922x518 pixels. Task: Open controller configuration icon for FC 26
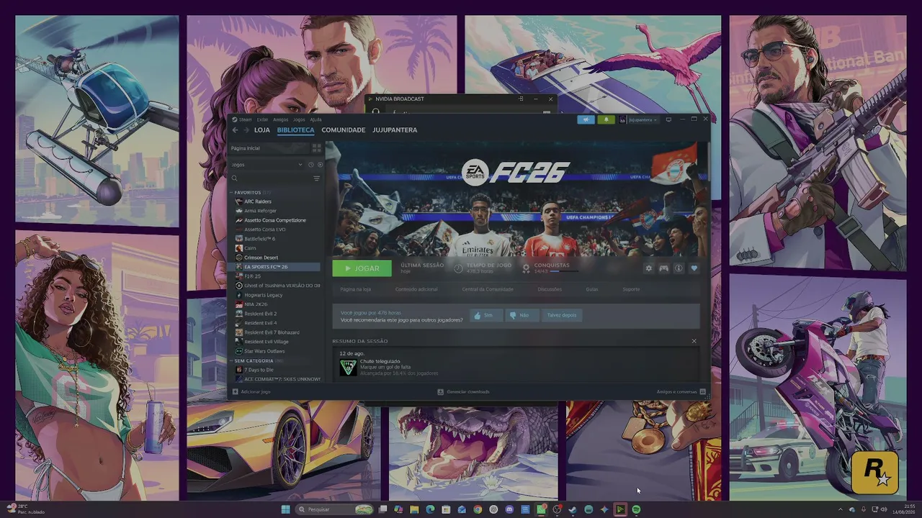663,268
